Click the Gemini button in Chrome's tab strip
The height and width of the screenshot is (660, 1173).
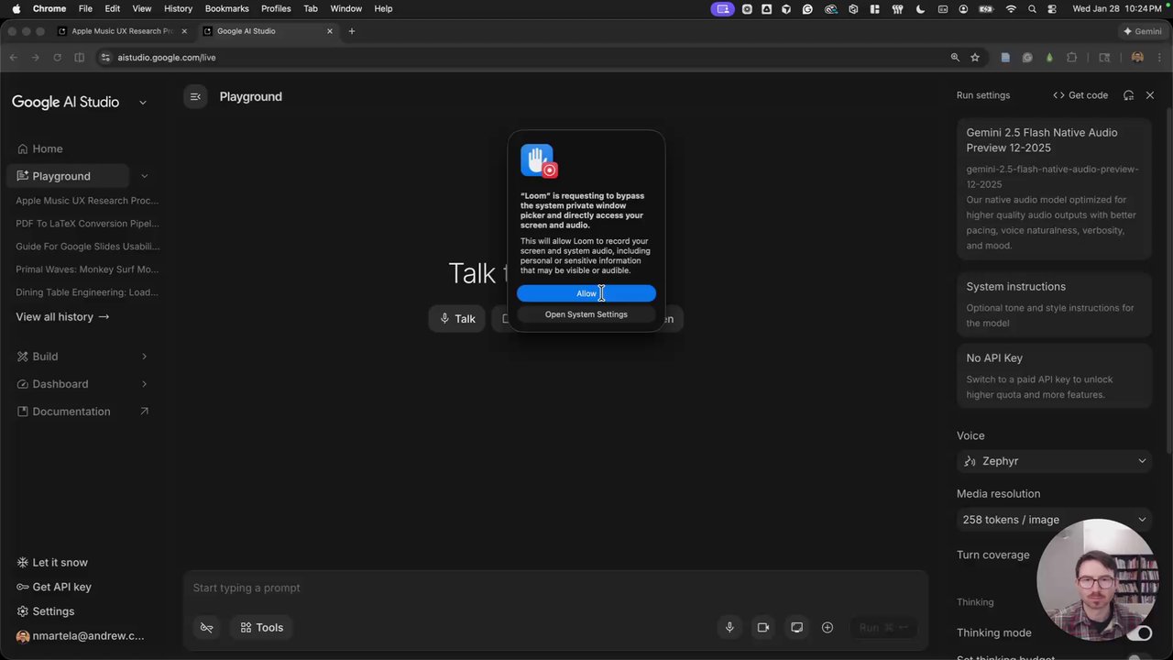coord(1142,31)
